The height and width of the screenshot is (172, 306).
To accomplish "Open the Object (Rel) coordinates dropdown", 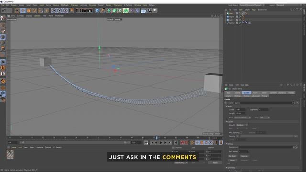I will [x=181, y=163].
